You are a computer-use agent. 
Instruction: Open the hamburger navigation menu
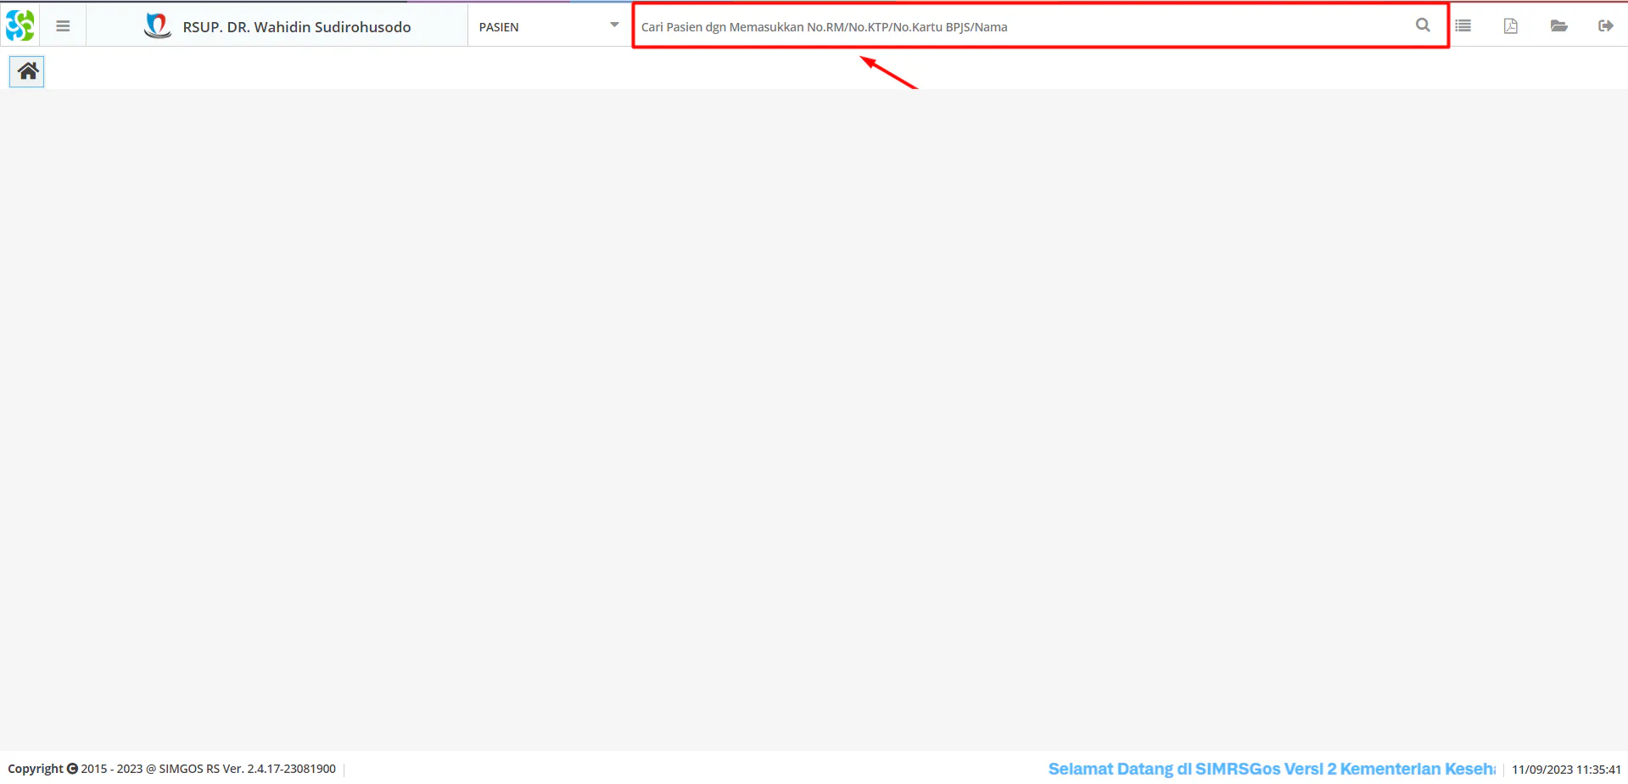[x=63, y=26]
